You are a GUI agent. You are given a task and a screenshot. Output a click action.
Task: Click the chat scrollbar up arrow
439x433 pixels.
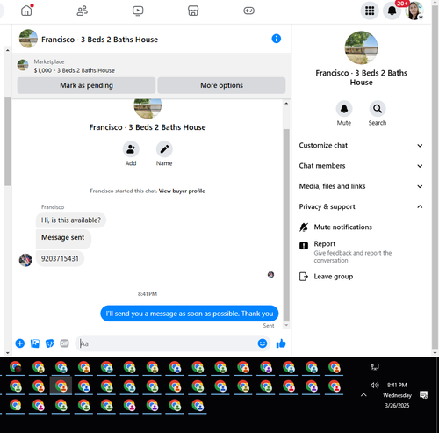(286, 104)
